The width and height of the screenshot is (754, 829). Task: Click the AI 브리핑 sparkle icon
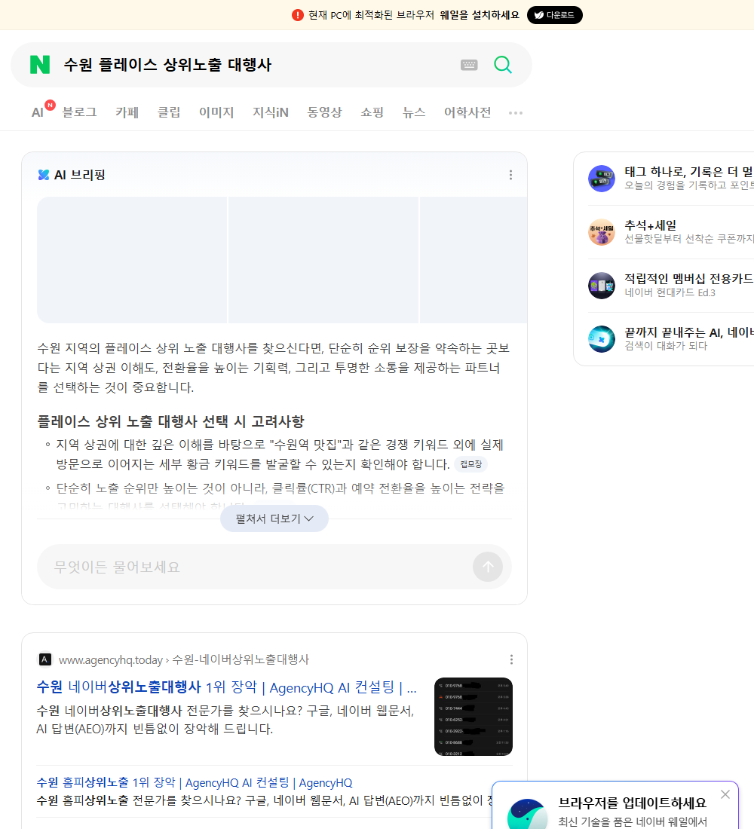(x=44, y=175)
